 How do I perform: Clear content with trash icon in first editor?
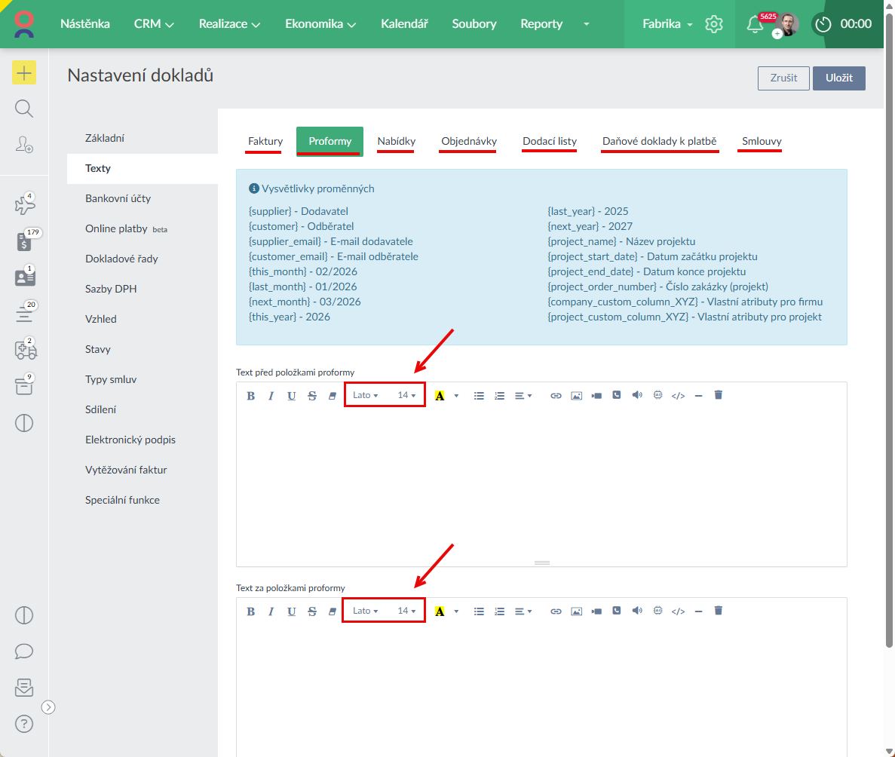(718, 395)
